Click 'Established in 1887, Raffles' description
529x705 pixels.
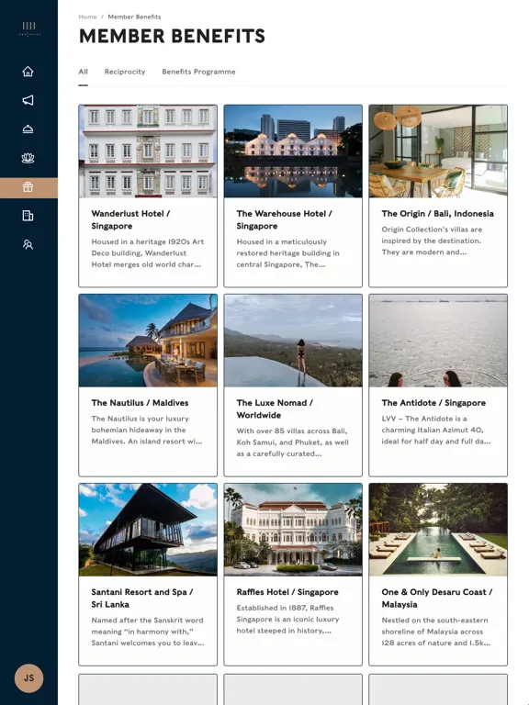(287, 619)
